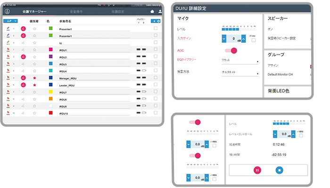Image resolution: width=330 pixels, height=188 pixels.
Task: Click 色 column header
Action: (x=48, y=21)
